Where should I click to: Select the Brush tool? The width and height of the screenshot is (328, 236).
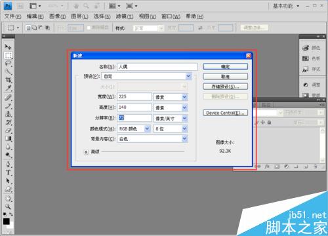pos(8,106)
